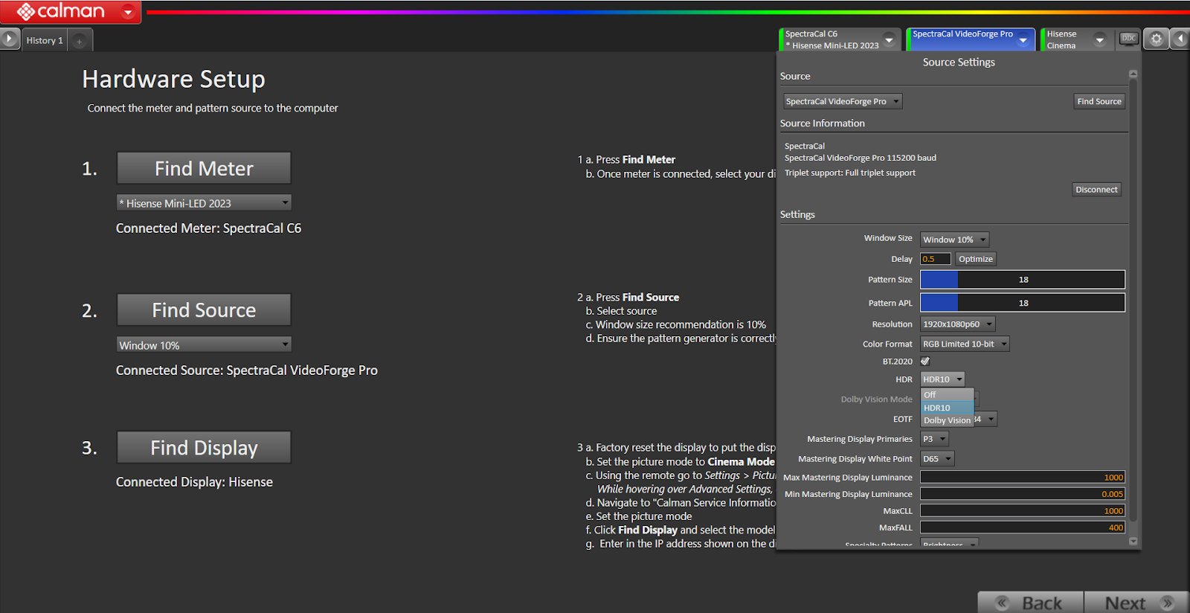Open the Resolution 1920x1080p60 dropdown
The height and width of the screenshot is (613, 1190).
click(957, 324)
